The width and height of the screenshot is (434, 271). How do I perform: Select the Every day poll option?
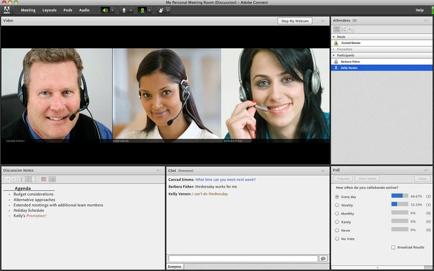pyautogui.click(x=337, y=196)
